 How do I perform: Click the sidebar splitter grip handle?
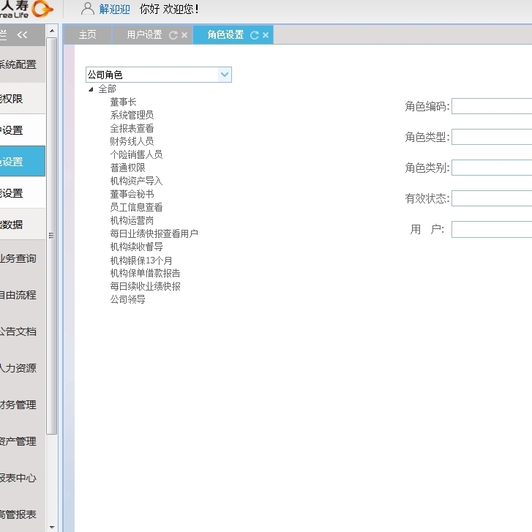point(51,236)
